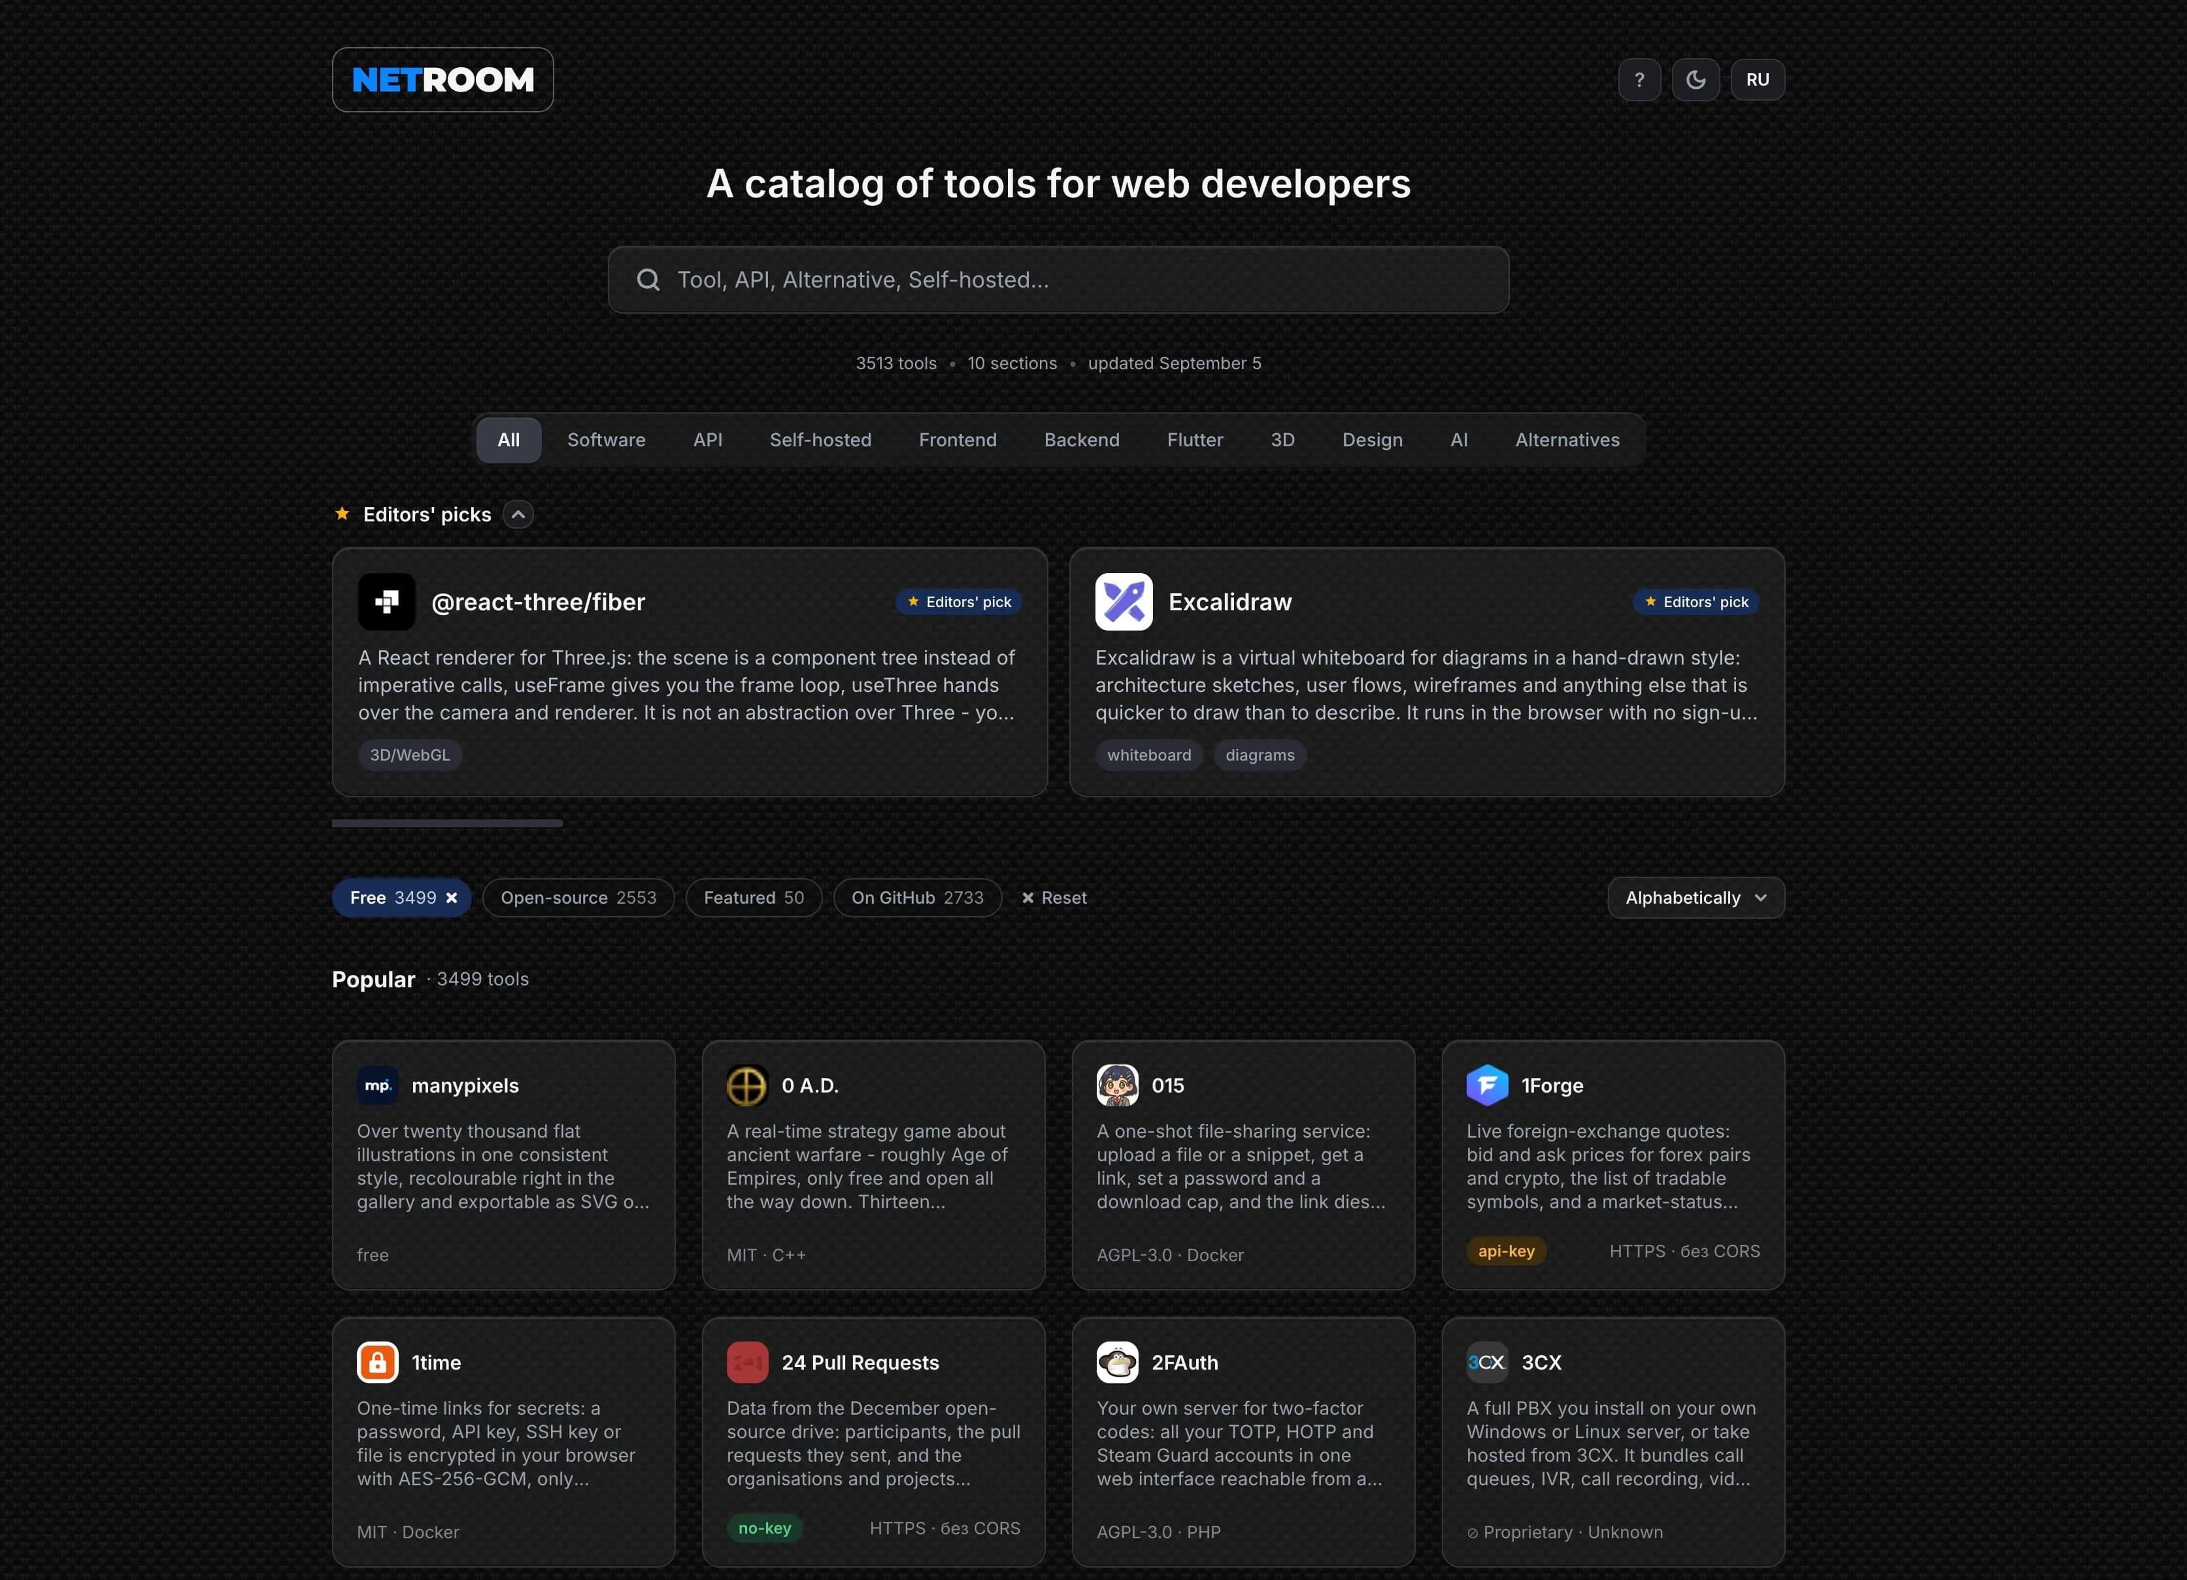Click the manypixels logo icon
This screenshot has width=2187, height=1580.
[x=377, y=1085]
